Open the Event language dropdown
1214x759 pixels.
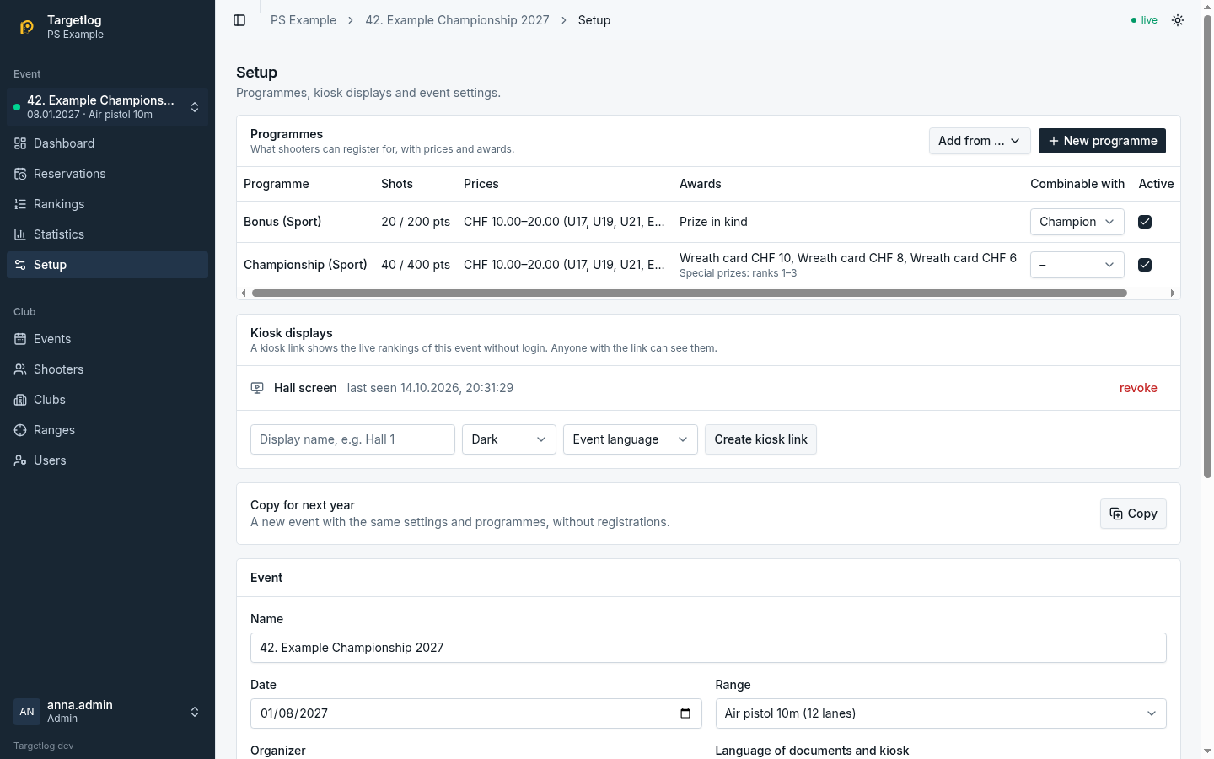(631, 439)
